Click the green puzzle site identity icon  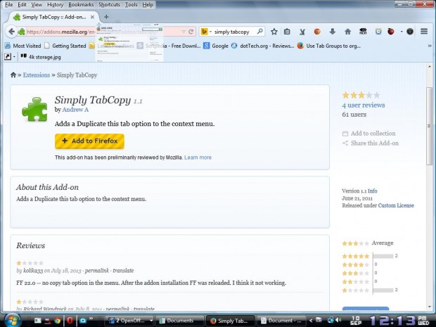21,32
